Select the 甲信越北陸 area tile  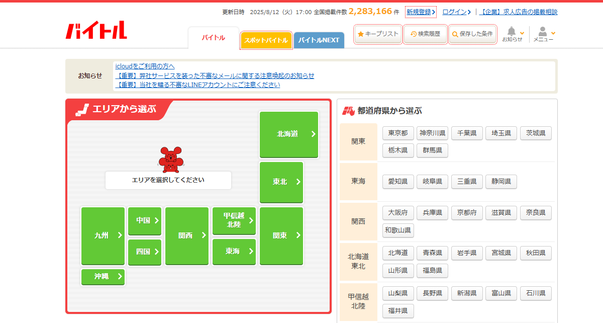(x=234, y=220)
